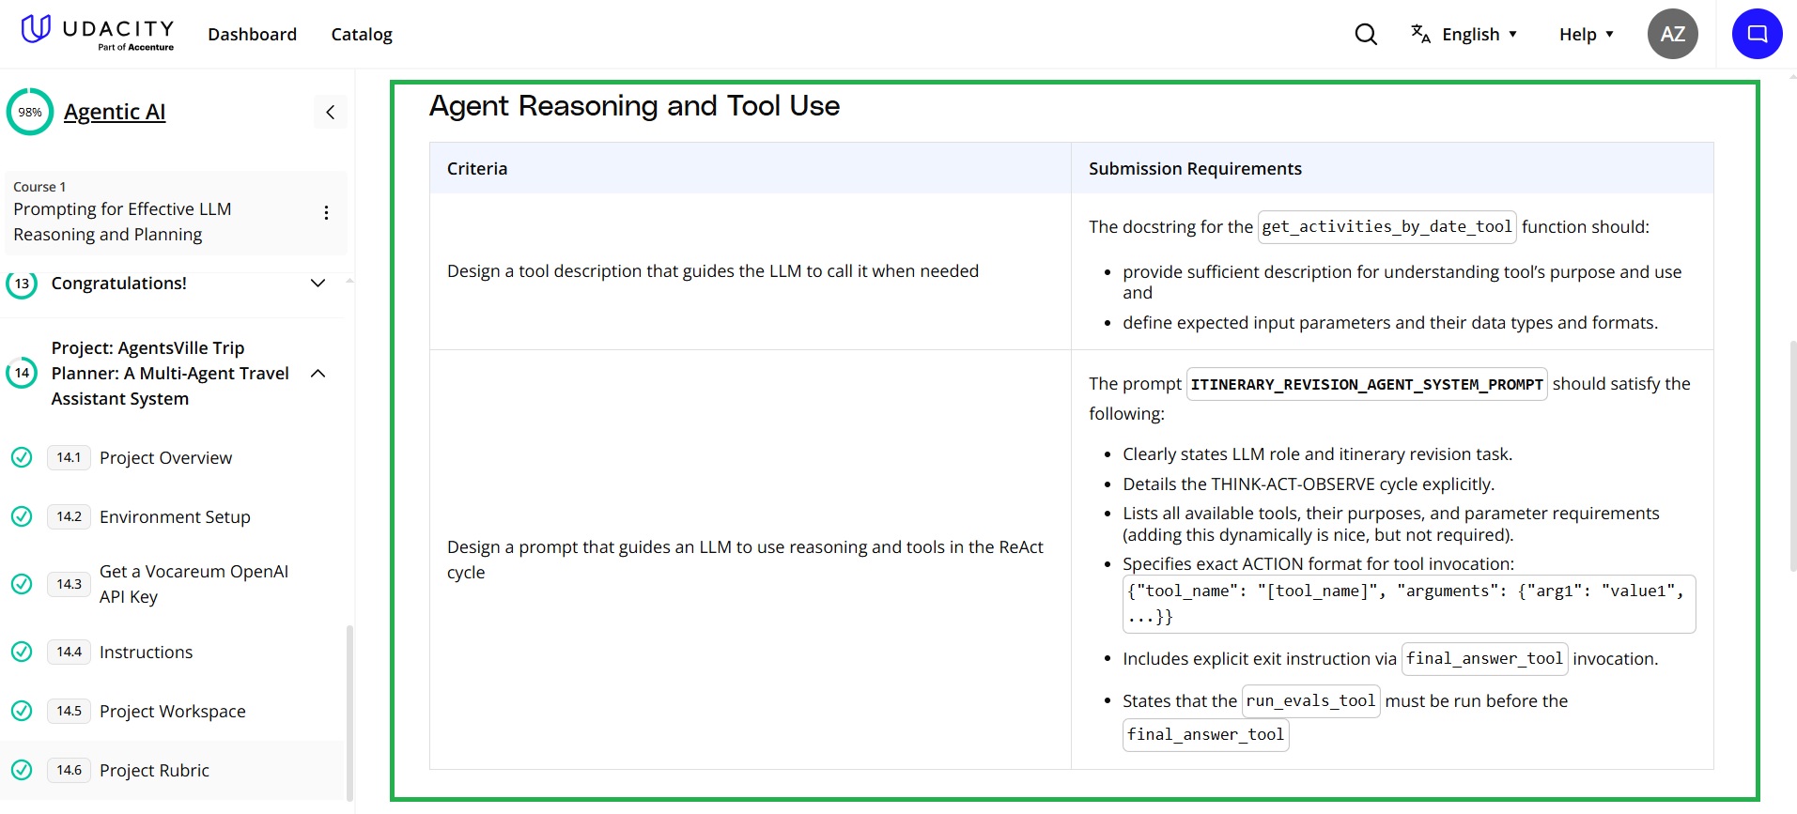Open the search magnifier icon
Screen dimensions: 1797x814
click(x=1366, y=35)
